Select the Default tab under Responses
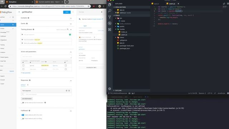This screenshot has width=229, height=129. click(x=23, y=85)
